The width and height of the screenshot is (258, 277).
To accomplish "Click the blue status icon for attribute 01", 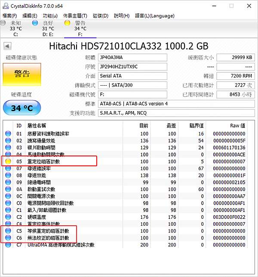I will (x=8, y=134).
